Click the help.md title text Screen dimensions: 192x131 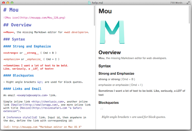97,3
